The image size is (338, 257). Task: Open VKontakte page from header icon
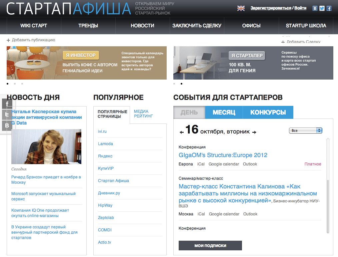(x=315, y=8)
